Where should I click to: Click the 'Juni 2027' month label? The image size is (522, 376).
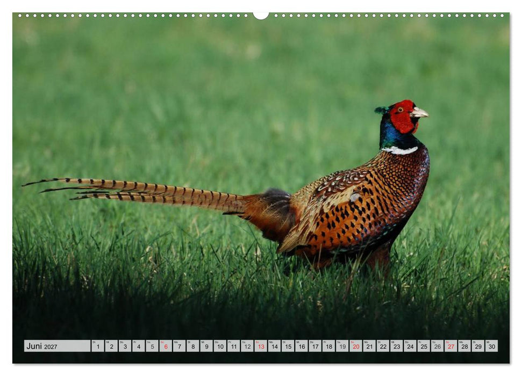tap(41, 346)
